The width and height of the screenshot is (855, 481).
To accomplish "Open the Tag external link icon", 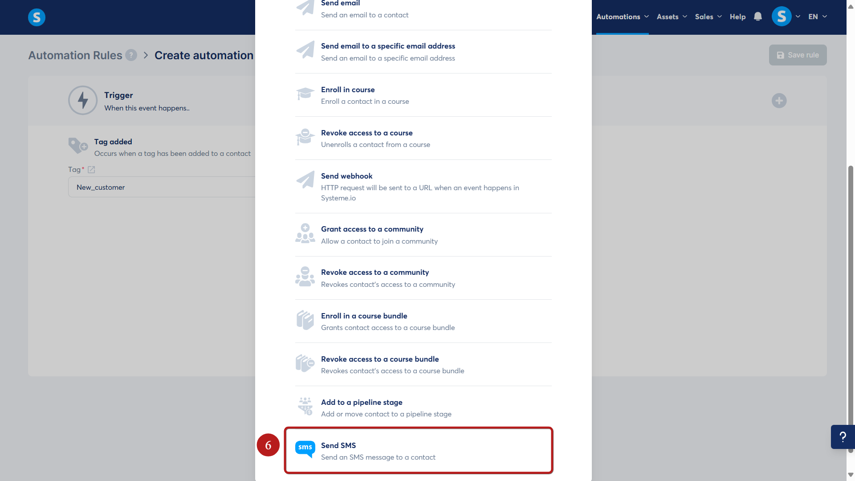I will [x=91, y=170].
